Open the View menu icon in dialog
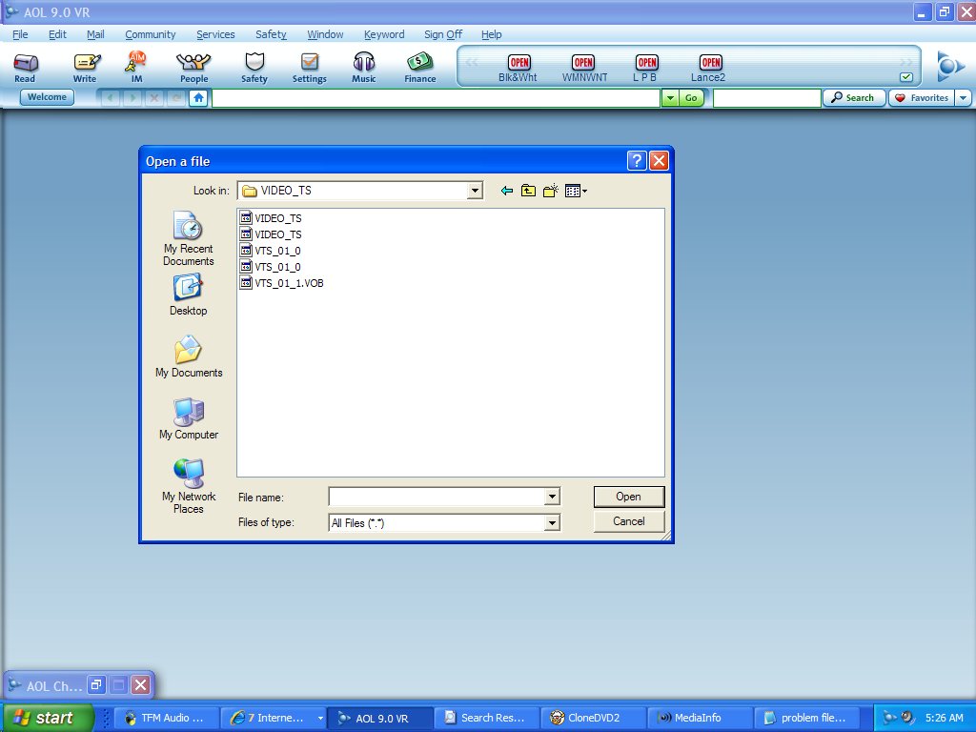976x732 pixels. 576,191
